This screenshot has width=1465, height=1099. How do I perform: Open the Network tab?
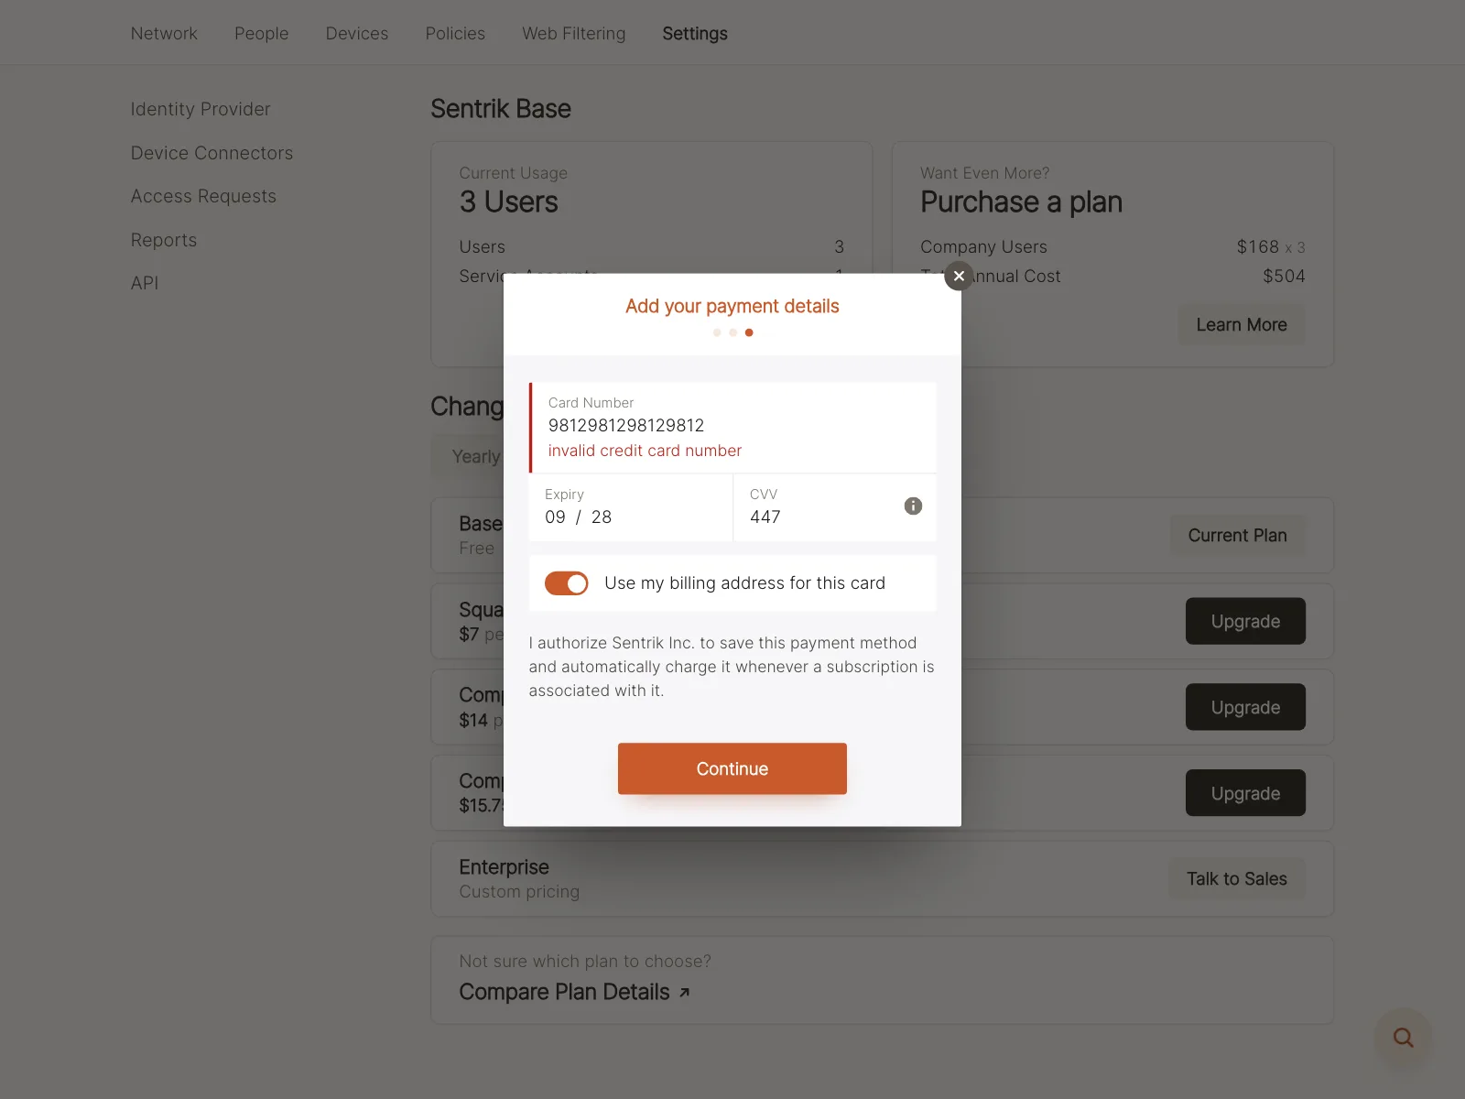pyautogui.click(x=164, y=33)
